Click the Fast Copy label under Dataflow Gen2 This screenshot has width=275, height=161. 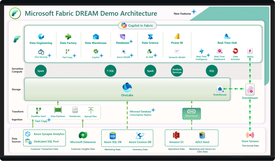41,121
